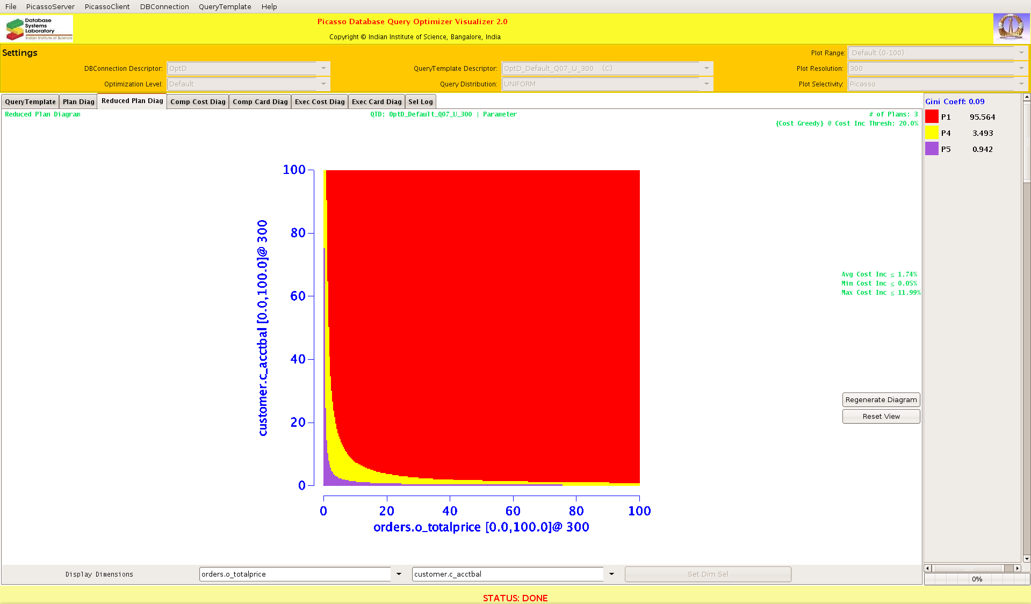Open the QueryTemplate Descriptor dropdown

pos(706,68)
